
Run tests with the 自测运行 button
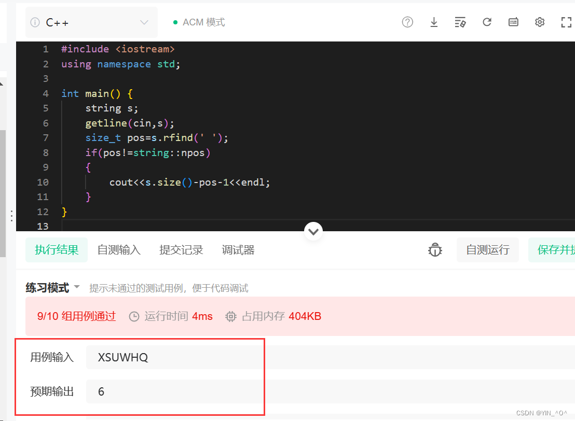point(487,249)
